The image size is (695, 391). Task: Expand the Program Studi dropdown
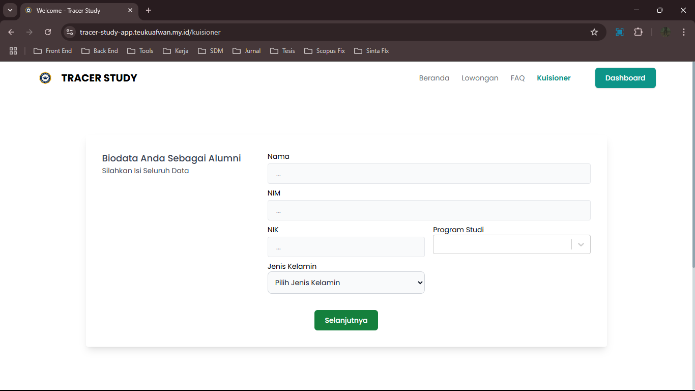click(x=581, y=244)
